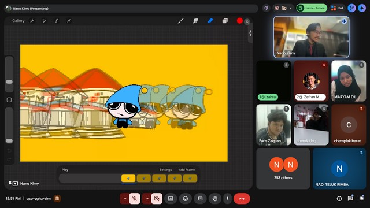This screenshot has width=370, height=208.
Task: Select the Transform arrow tool
Action: pyautogui.click(x=69, y=21)
